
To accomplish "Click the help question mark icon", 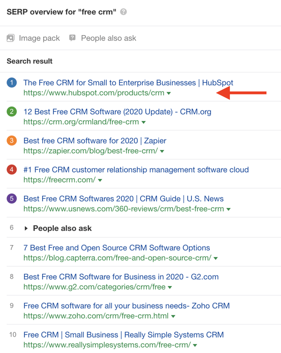I will (124, 12).
